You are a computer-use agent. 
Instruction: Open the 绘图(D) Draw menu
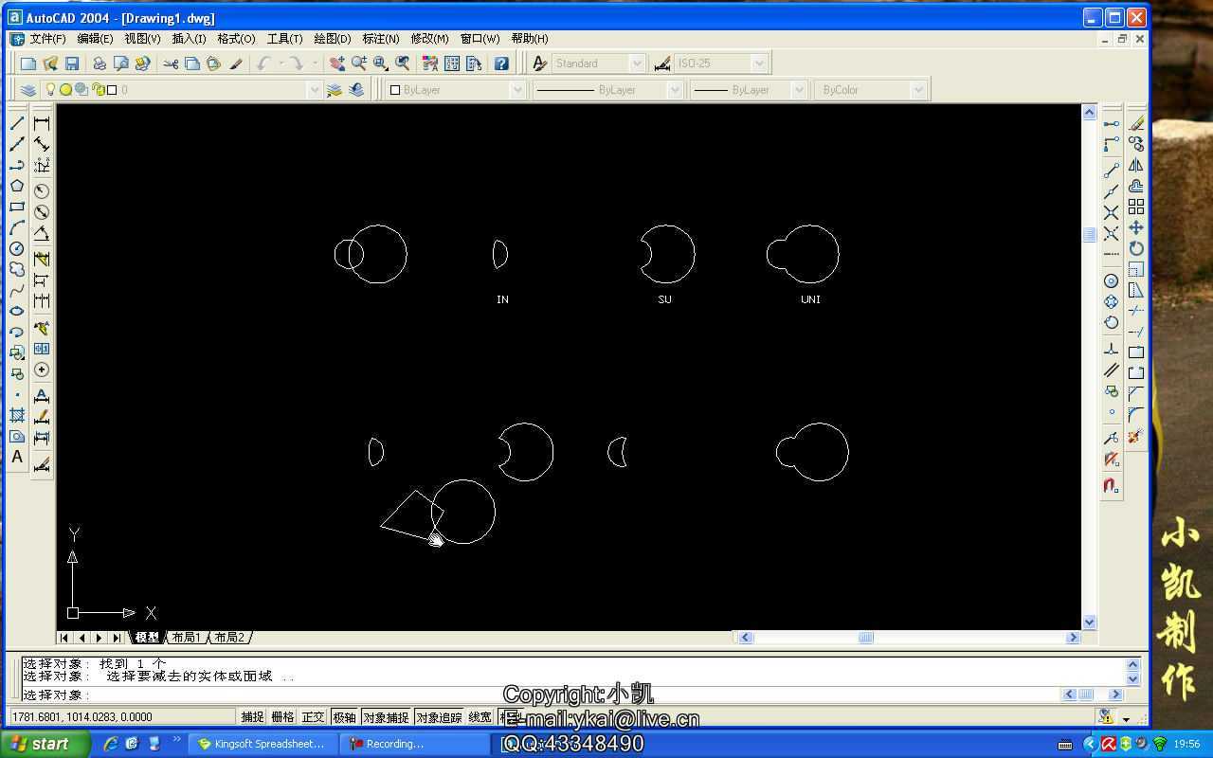coord(333,39)
